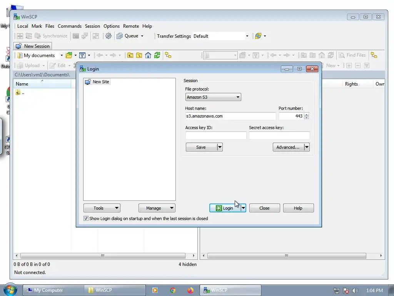Go to parent directory icon in local panel
394x296 pixels.
coord(130,55)
